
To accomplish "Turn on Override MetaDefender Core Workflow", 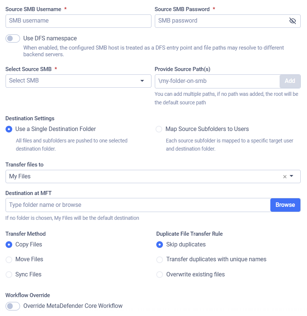I will tap(13, 306).
